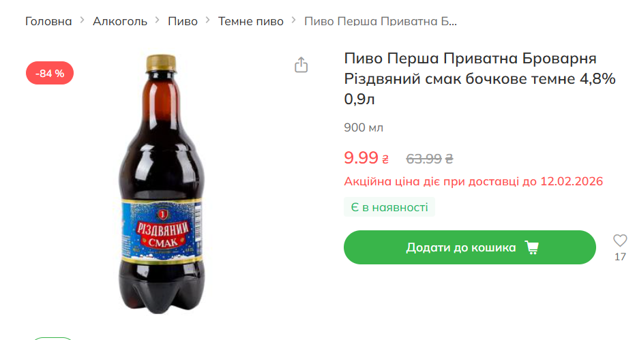The image size is (635, 340).
Task: Click the chevron right after Темне пиво
Action: click(294, 21)
